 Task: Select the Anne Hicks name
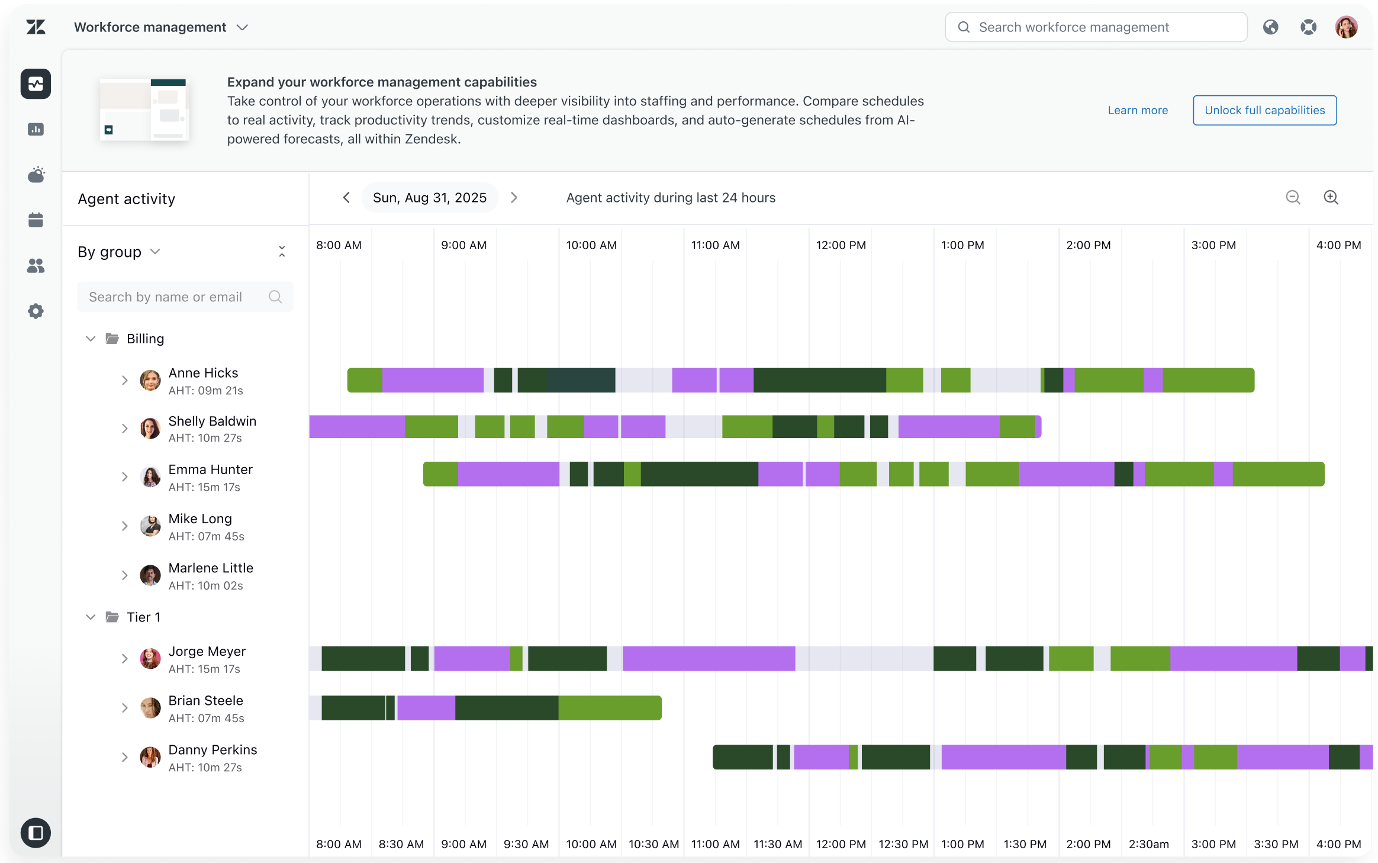pyautogui.click(x=203, y=373)
